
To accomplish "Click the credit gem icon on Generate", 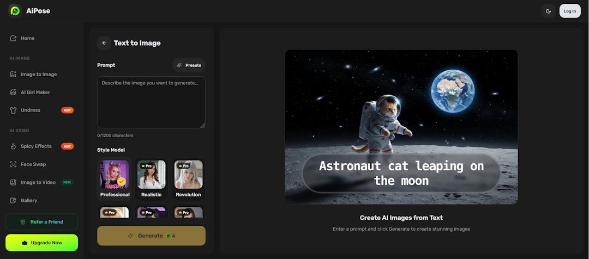I will pos(168,236).
